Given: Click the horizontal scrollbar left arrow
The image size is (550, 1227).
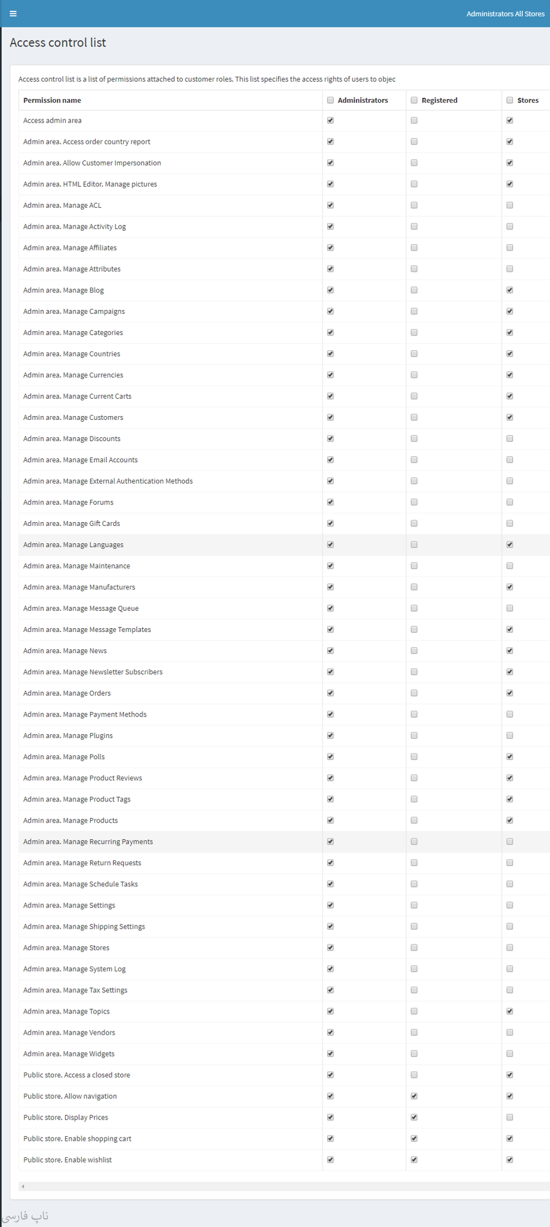Looking at the screenshot, I should tap(23, 1187).
